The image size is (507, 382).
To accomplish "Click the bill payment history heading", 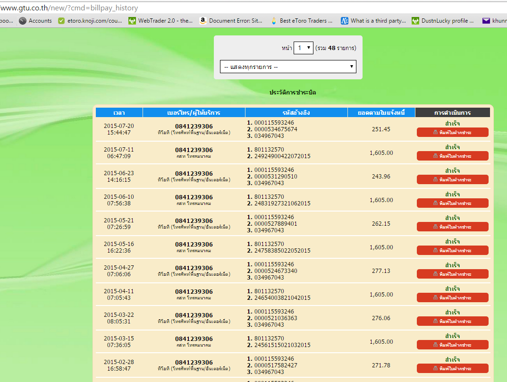I will click(x=293, y=93).
